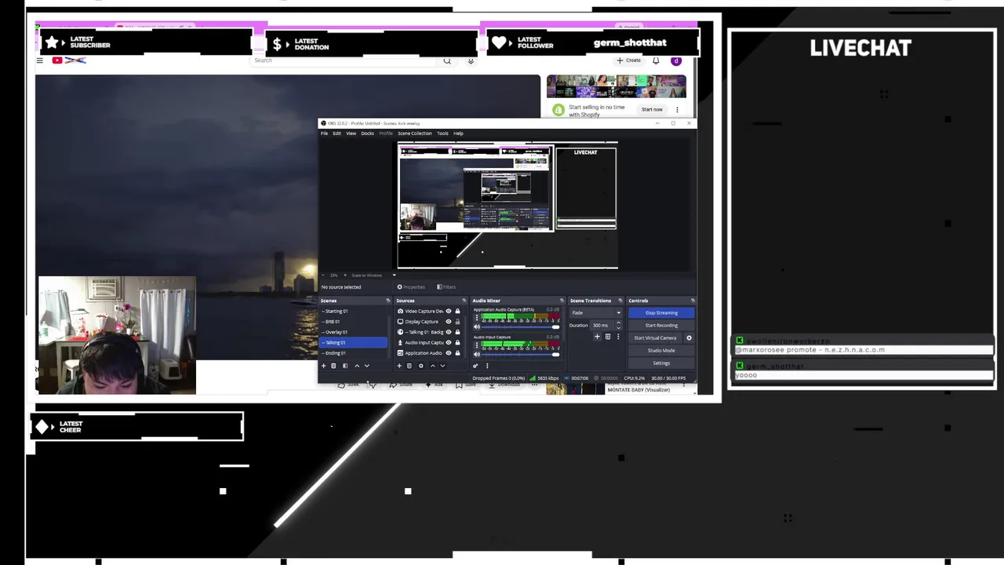Click YouTube Create button
The width and height of the screenshot is (1004, 565).
click(x=628, y=60)
